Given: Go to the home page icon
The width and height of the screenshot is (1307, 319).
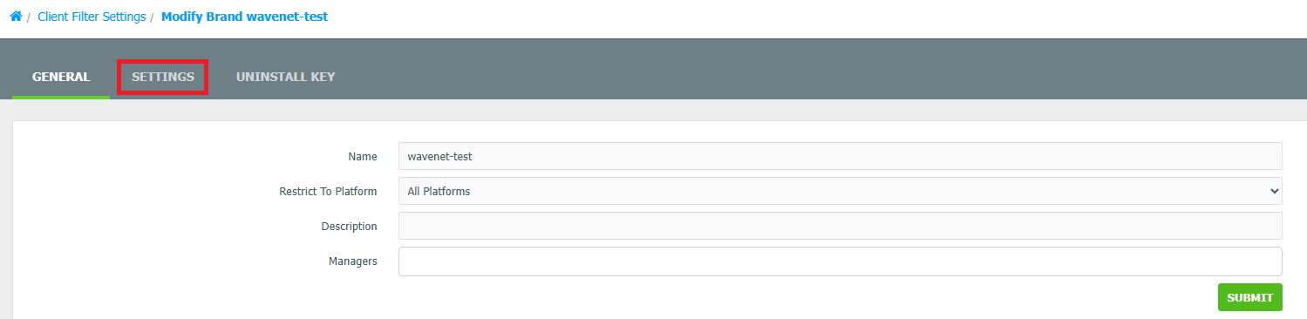Looking at the screenshot, I should 16,17.
